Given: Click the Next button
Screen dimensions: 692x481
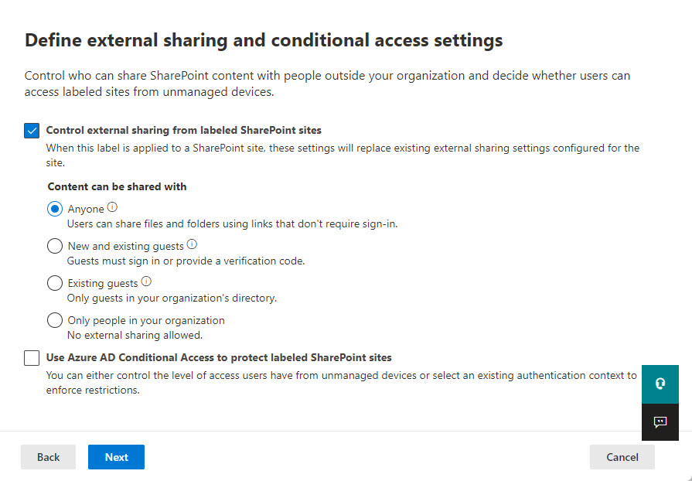Looking at the screenshot, I should 116,457.
